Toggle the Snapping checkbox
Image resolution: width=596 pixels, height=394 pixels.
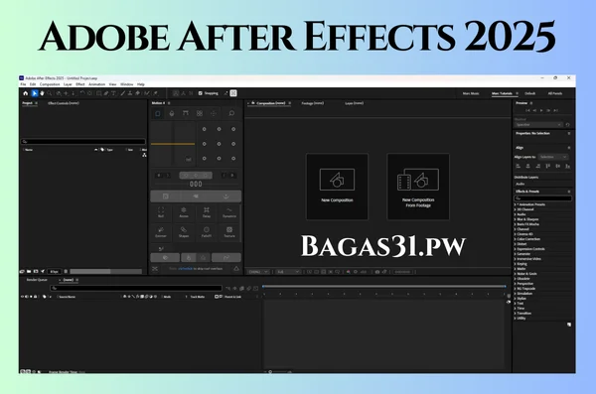point(201,93)
